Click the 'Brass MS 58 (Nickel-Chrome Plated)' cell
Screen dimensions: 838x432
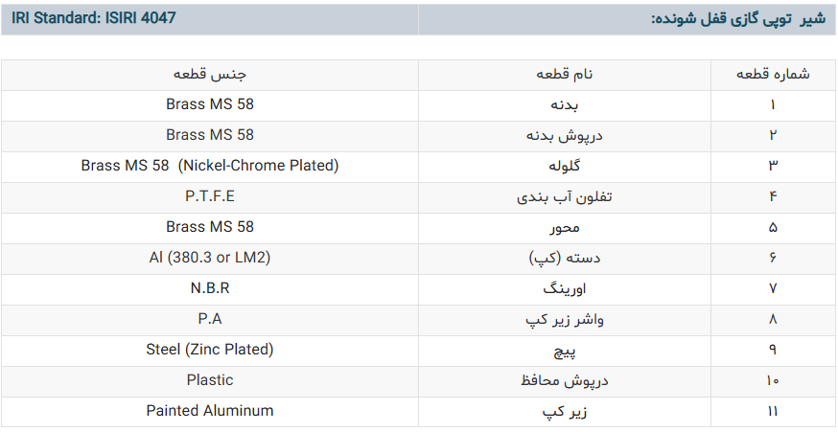210,166
